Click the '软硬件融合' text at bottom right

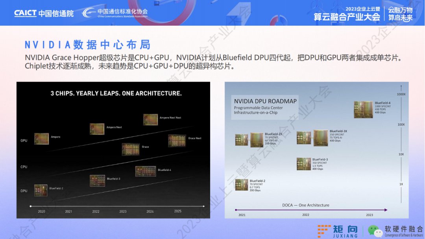(x=404, y=229)
